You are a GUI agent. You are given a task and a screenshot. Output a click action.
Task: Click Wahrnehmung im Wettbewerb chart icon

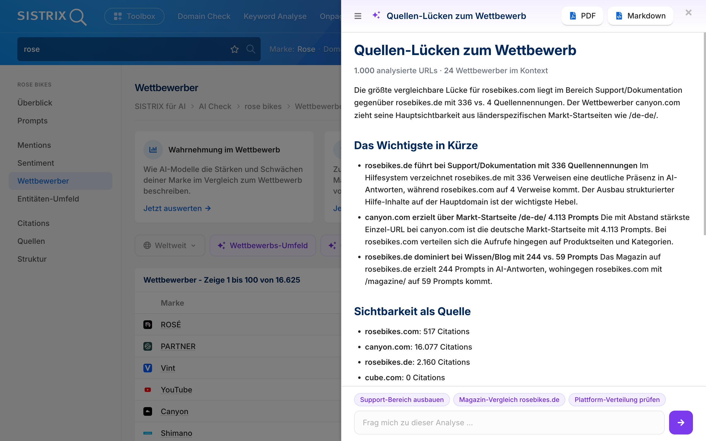tap(153, 150)
